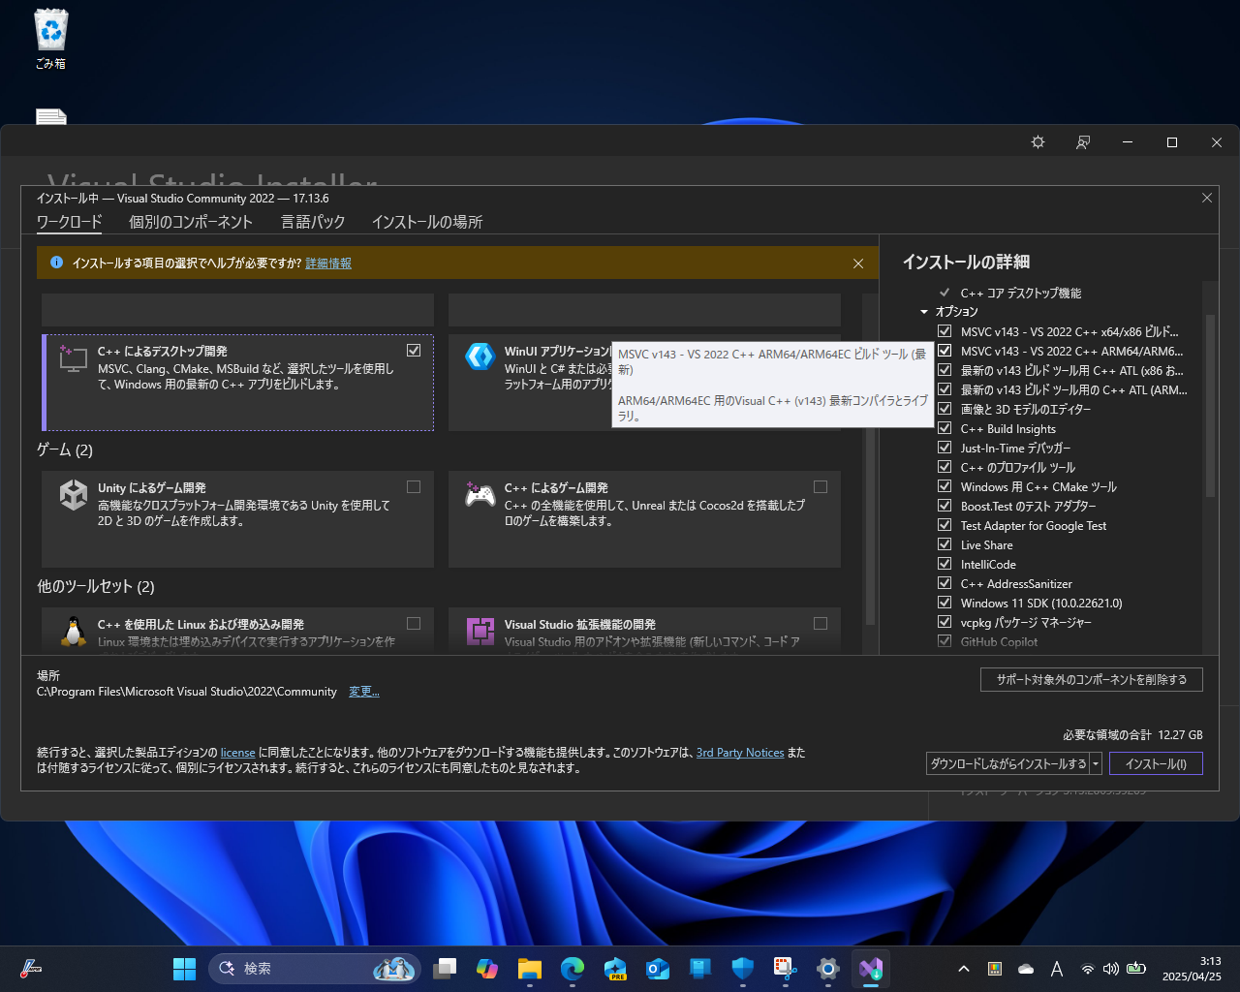The image size is (1240, 992).
Task: Uncheck the Live Share component checkbox
Action: click(945, 543)
